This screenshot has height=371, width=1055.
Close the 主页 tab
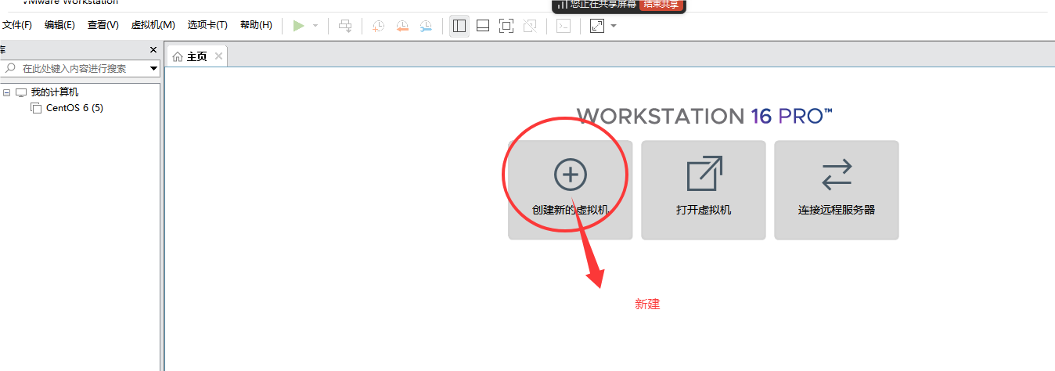[x=218, y=56]
